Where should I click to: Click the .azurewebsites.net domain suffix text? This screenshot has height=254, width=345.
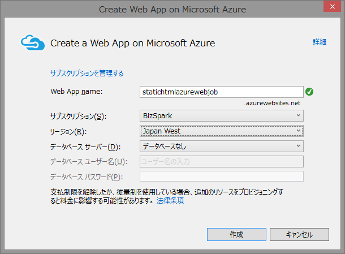click(272, 103)
